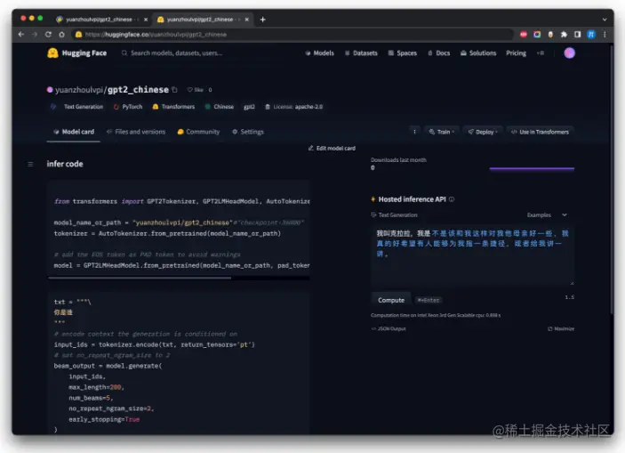Open Files and versions tab
This screenshot has height=453, width=625.
click(136, 132)
